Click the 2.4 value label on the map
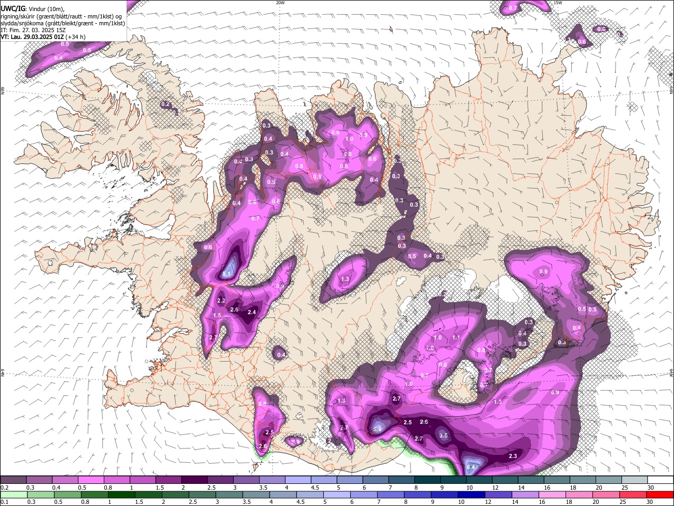674x506 pixels. pos(252,312)
